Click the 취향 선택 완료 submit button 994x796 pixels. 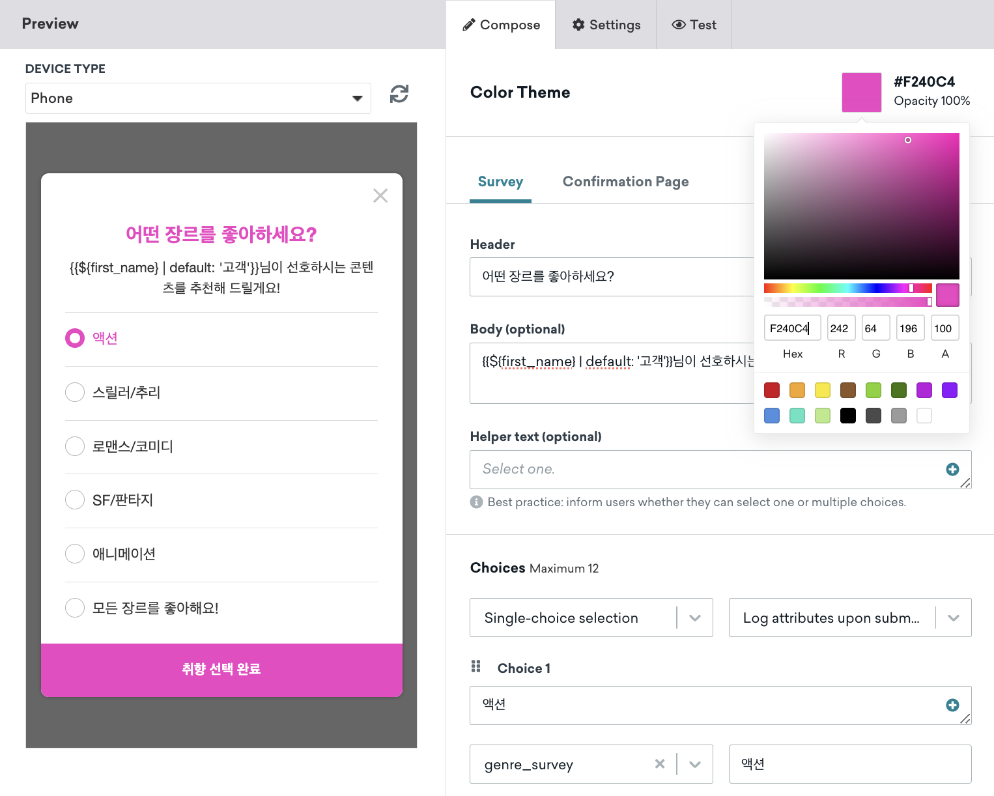pos(221,670)
